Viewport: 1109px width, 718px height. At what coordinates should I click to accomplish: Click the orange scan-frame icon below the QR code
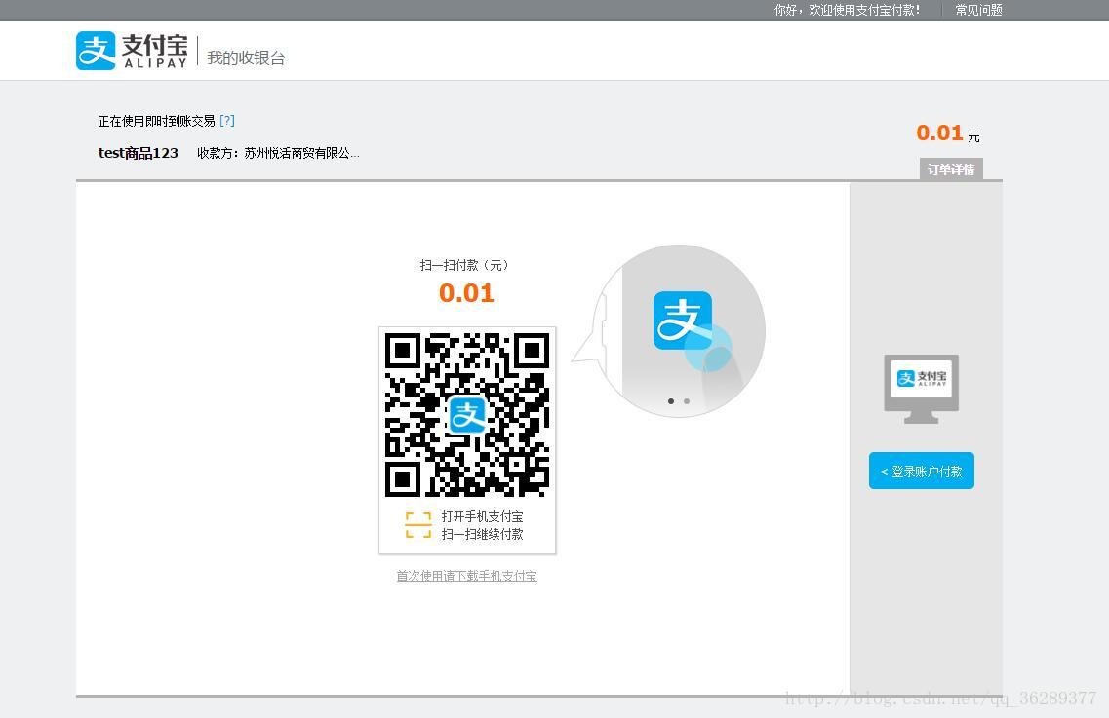coord(418,525)
